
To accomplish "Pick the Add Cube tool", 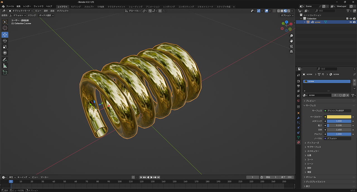I will pos(5,72).
